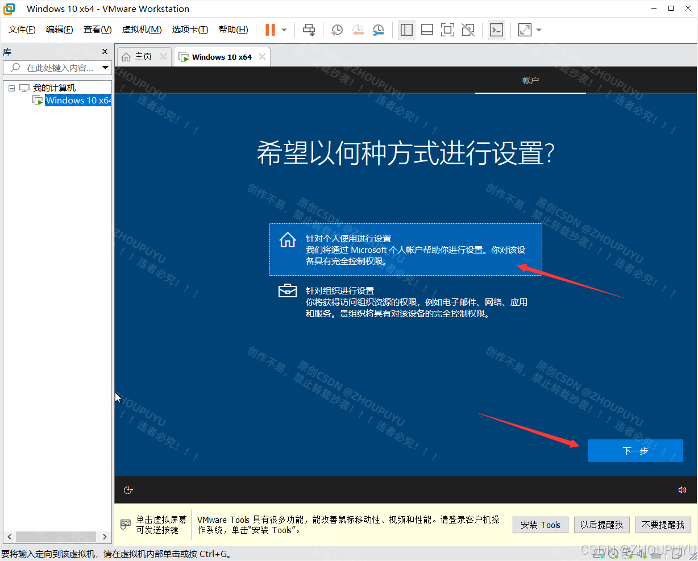Close the Windows 10 x64 tab

(262, 57)
